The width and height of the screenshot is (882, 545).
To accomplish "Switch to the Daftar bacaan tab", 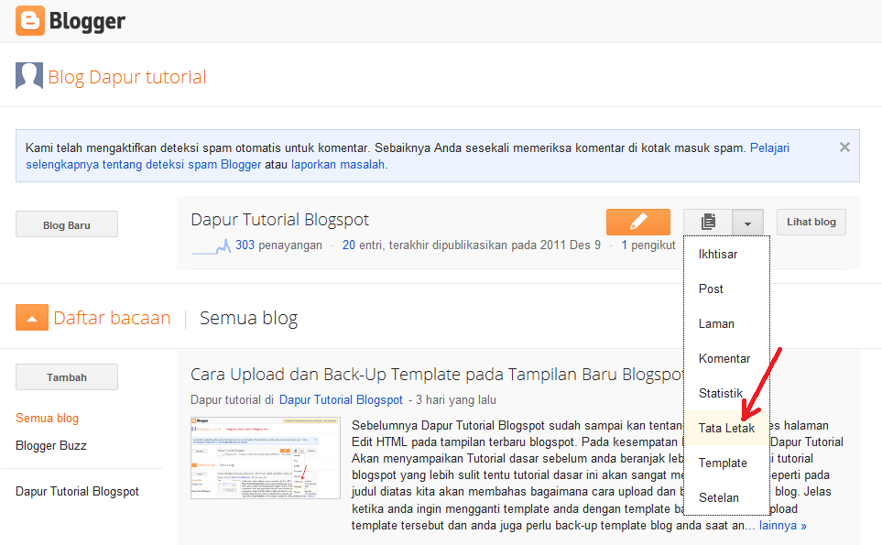I will click(112, 318).
